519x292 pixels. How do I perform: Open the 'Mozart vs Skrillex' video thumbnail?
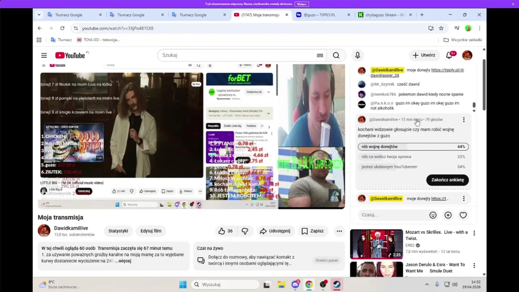[377, 244]
